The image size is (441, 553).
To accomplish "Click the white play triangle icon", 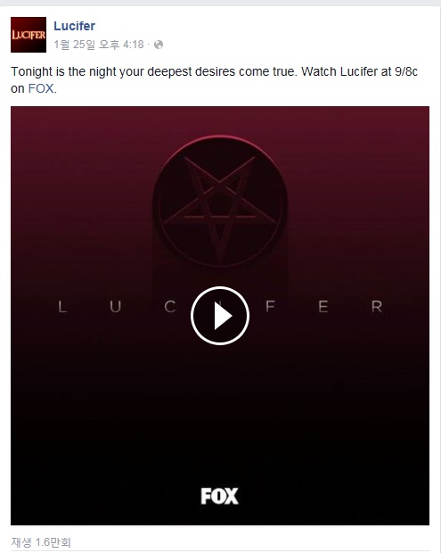I will coord(223,316).
